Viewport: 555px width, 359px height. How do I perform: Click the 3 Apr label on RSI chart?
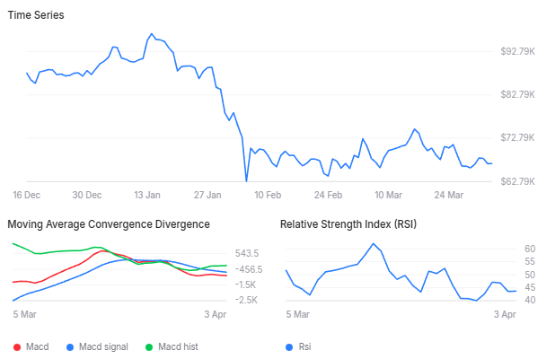pos(505,314)
